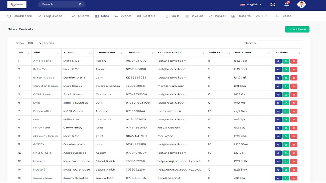The width and height of the screenshot is (326, 183).
Task: Go to the Dashboard page
Action: point(20,16)
